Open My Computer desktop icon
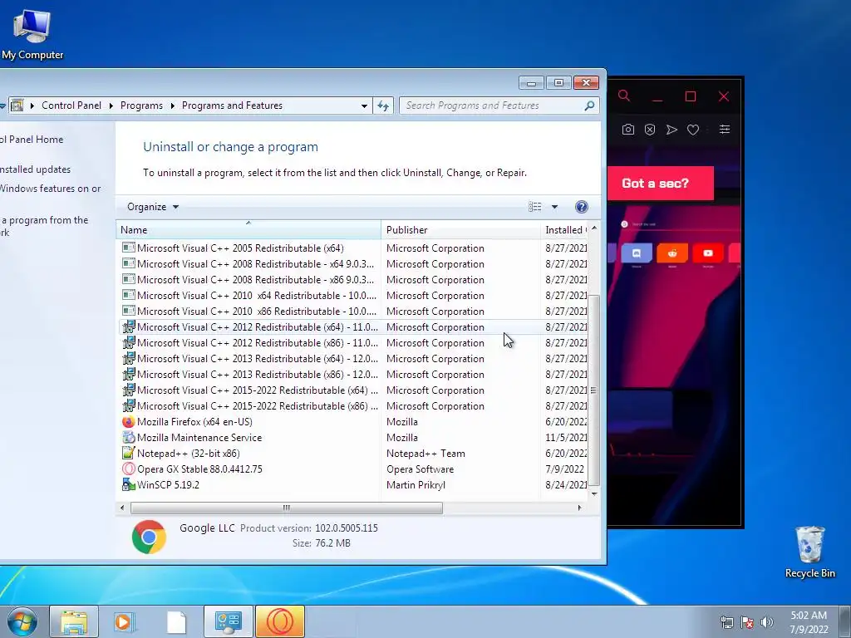The width and height of the screenshot is (851, 638). tap(32, 34)
